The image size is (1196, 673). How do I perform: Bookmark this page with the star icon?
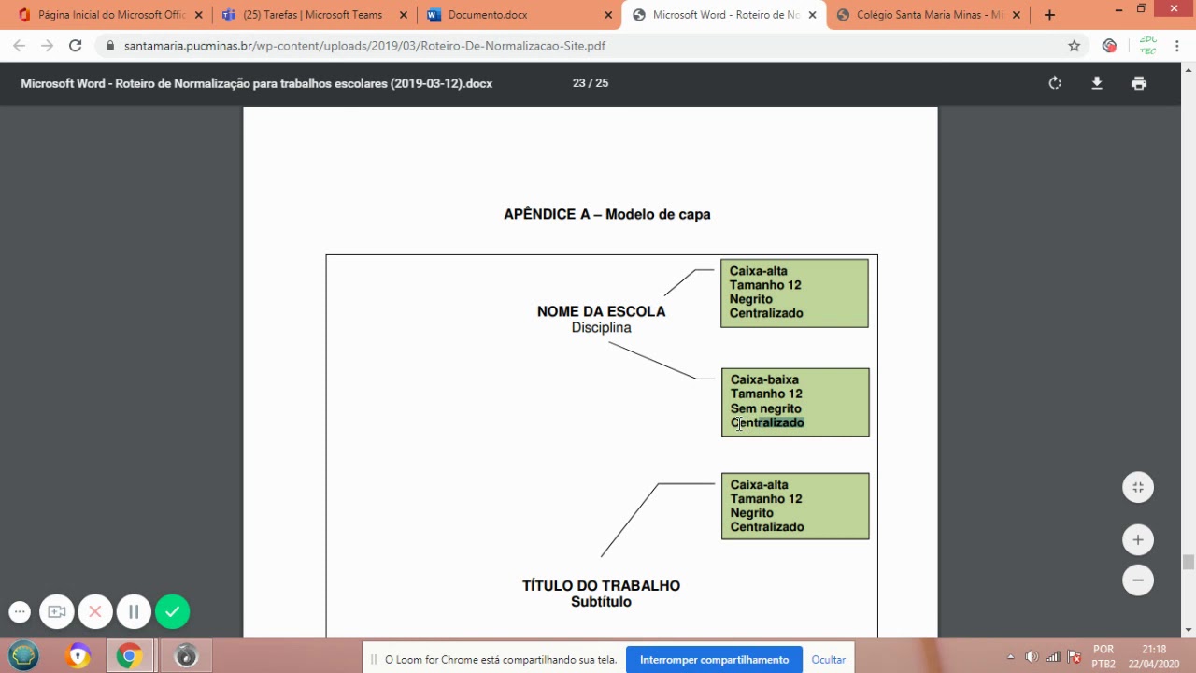coord(1075,45)
